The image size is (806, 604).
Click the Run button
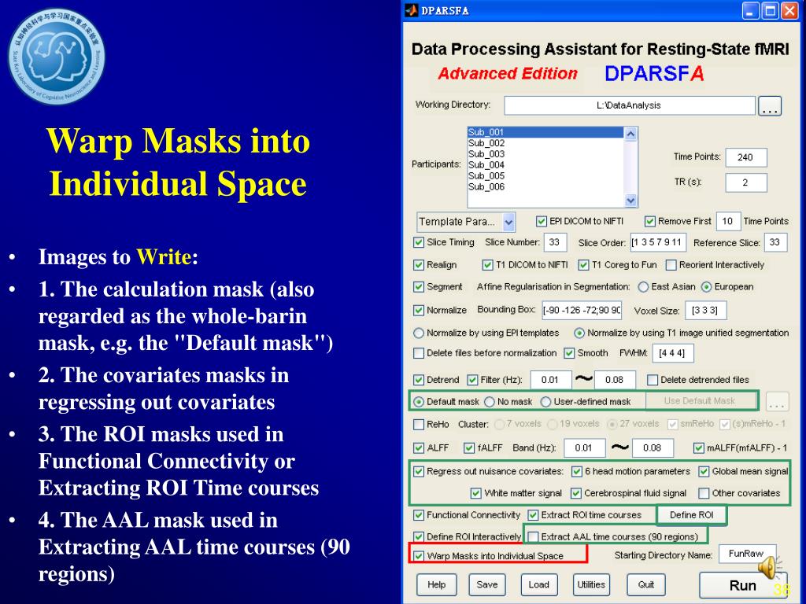pyautogui.click(x=743, y=585)
